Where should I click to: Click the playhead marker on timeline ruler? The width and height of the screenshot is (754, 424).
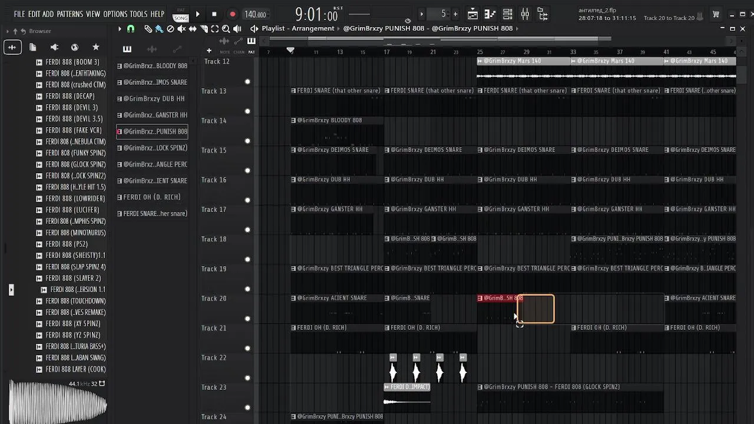(x=290, y=51)
